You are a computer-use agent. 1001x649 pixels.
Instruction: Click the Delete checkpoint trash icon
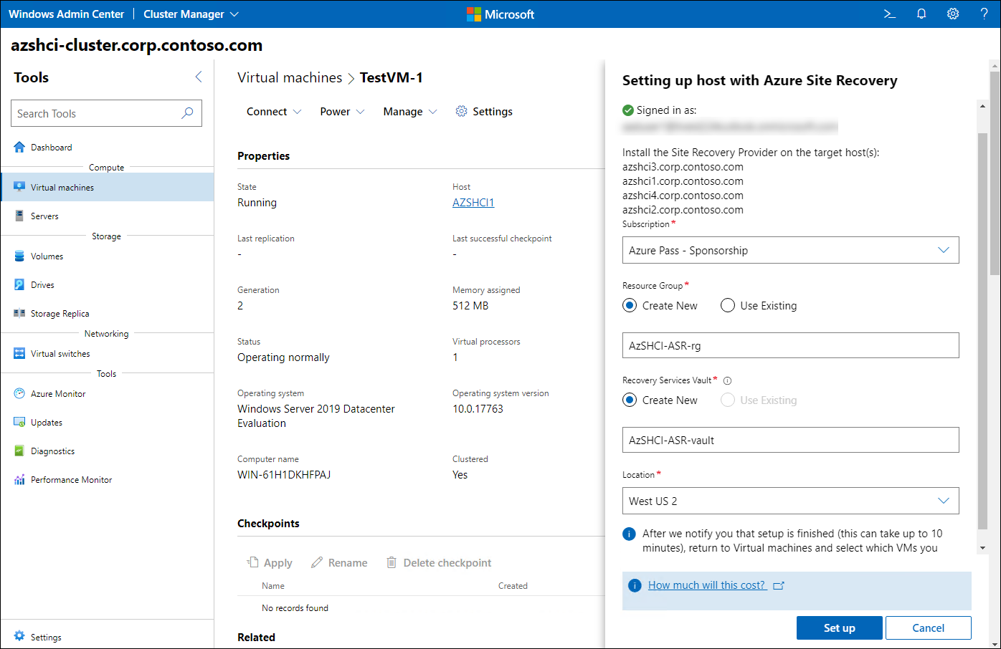(x=392, y=562)
